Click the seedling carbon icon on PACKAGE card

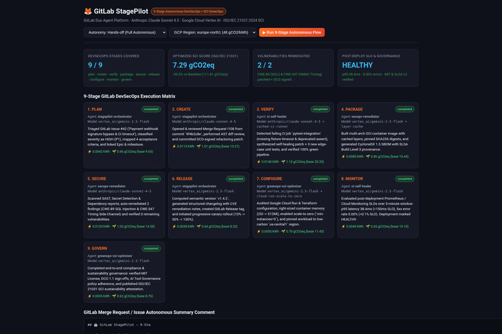[367, 157]
